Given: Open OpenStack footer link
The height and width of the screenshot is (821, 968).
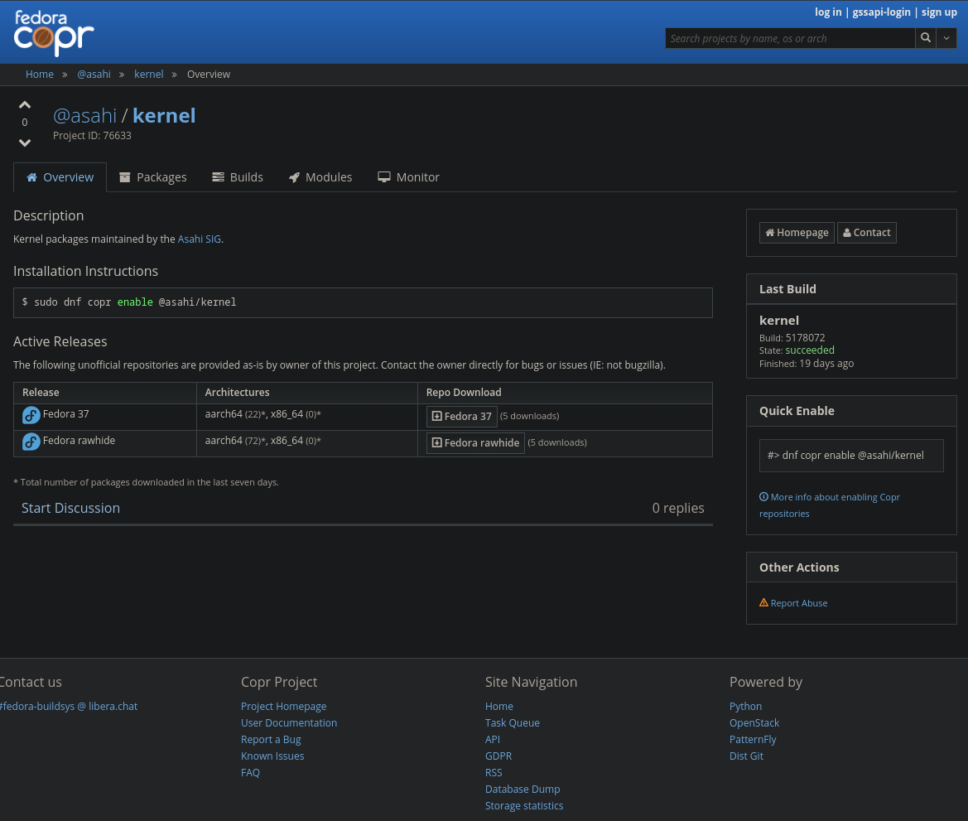Looking at the screenshot, I should (x=754, y=722).
